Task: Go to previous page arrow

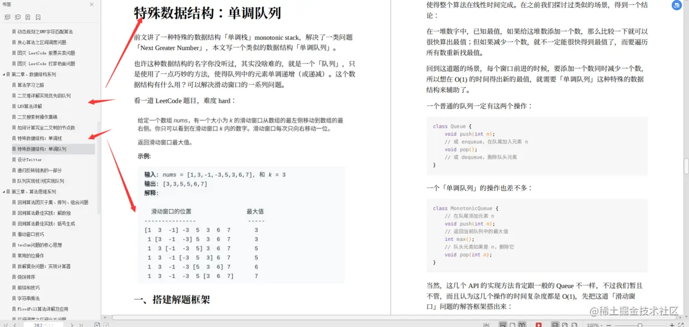Action: click(15, 325)
